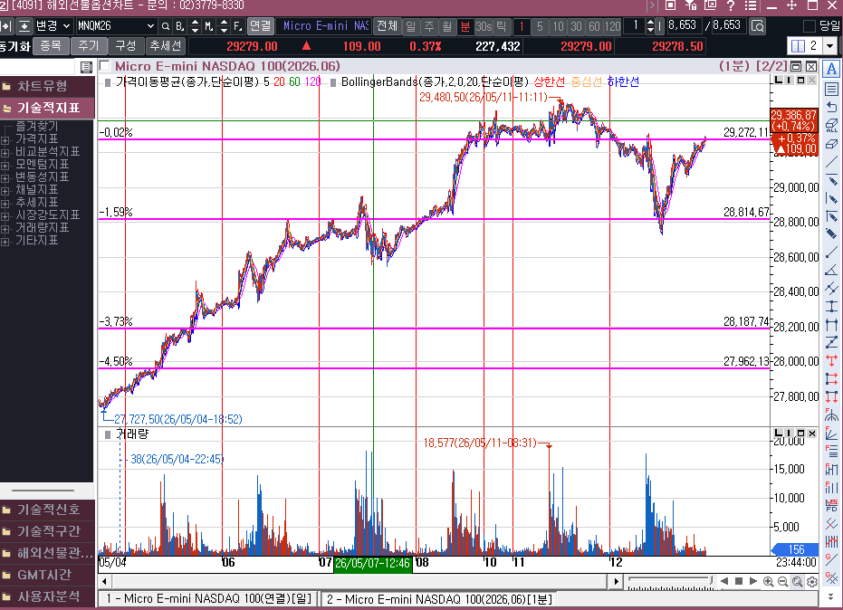The width and height of the screenshot is (843, 610).
Task: Select the text annotation 'A' drawing tool
Action: [831, 69]
